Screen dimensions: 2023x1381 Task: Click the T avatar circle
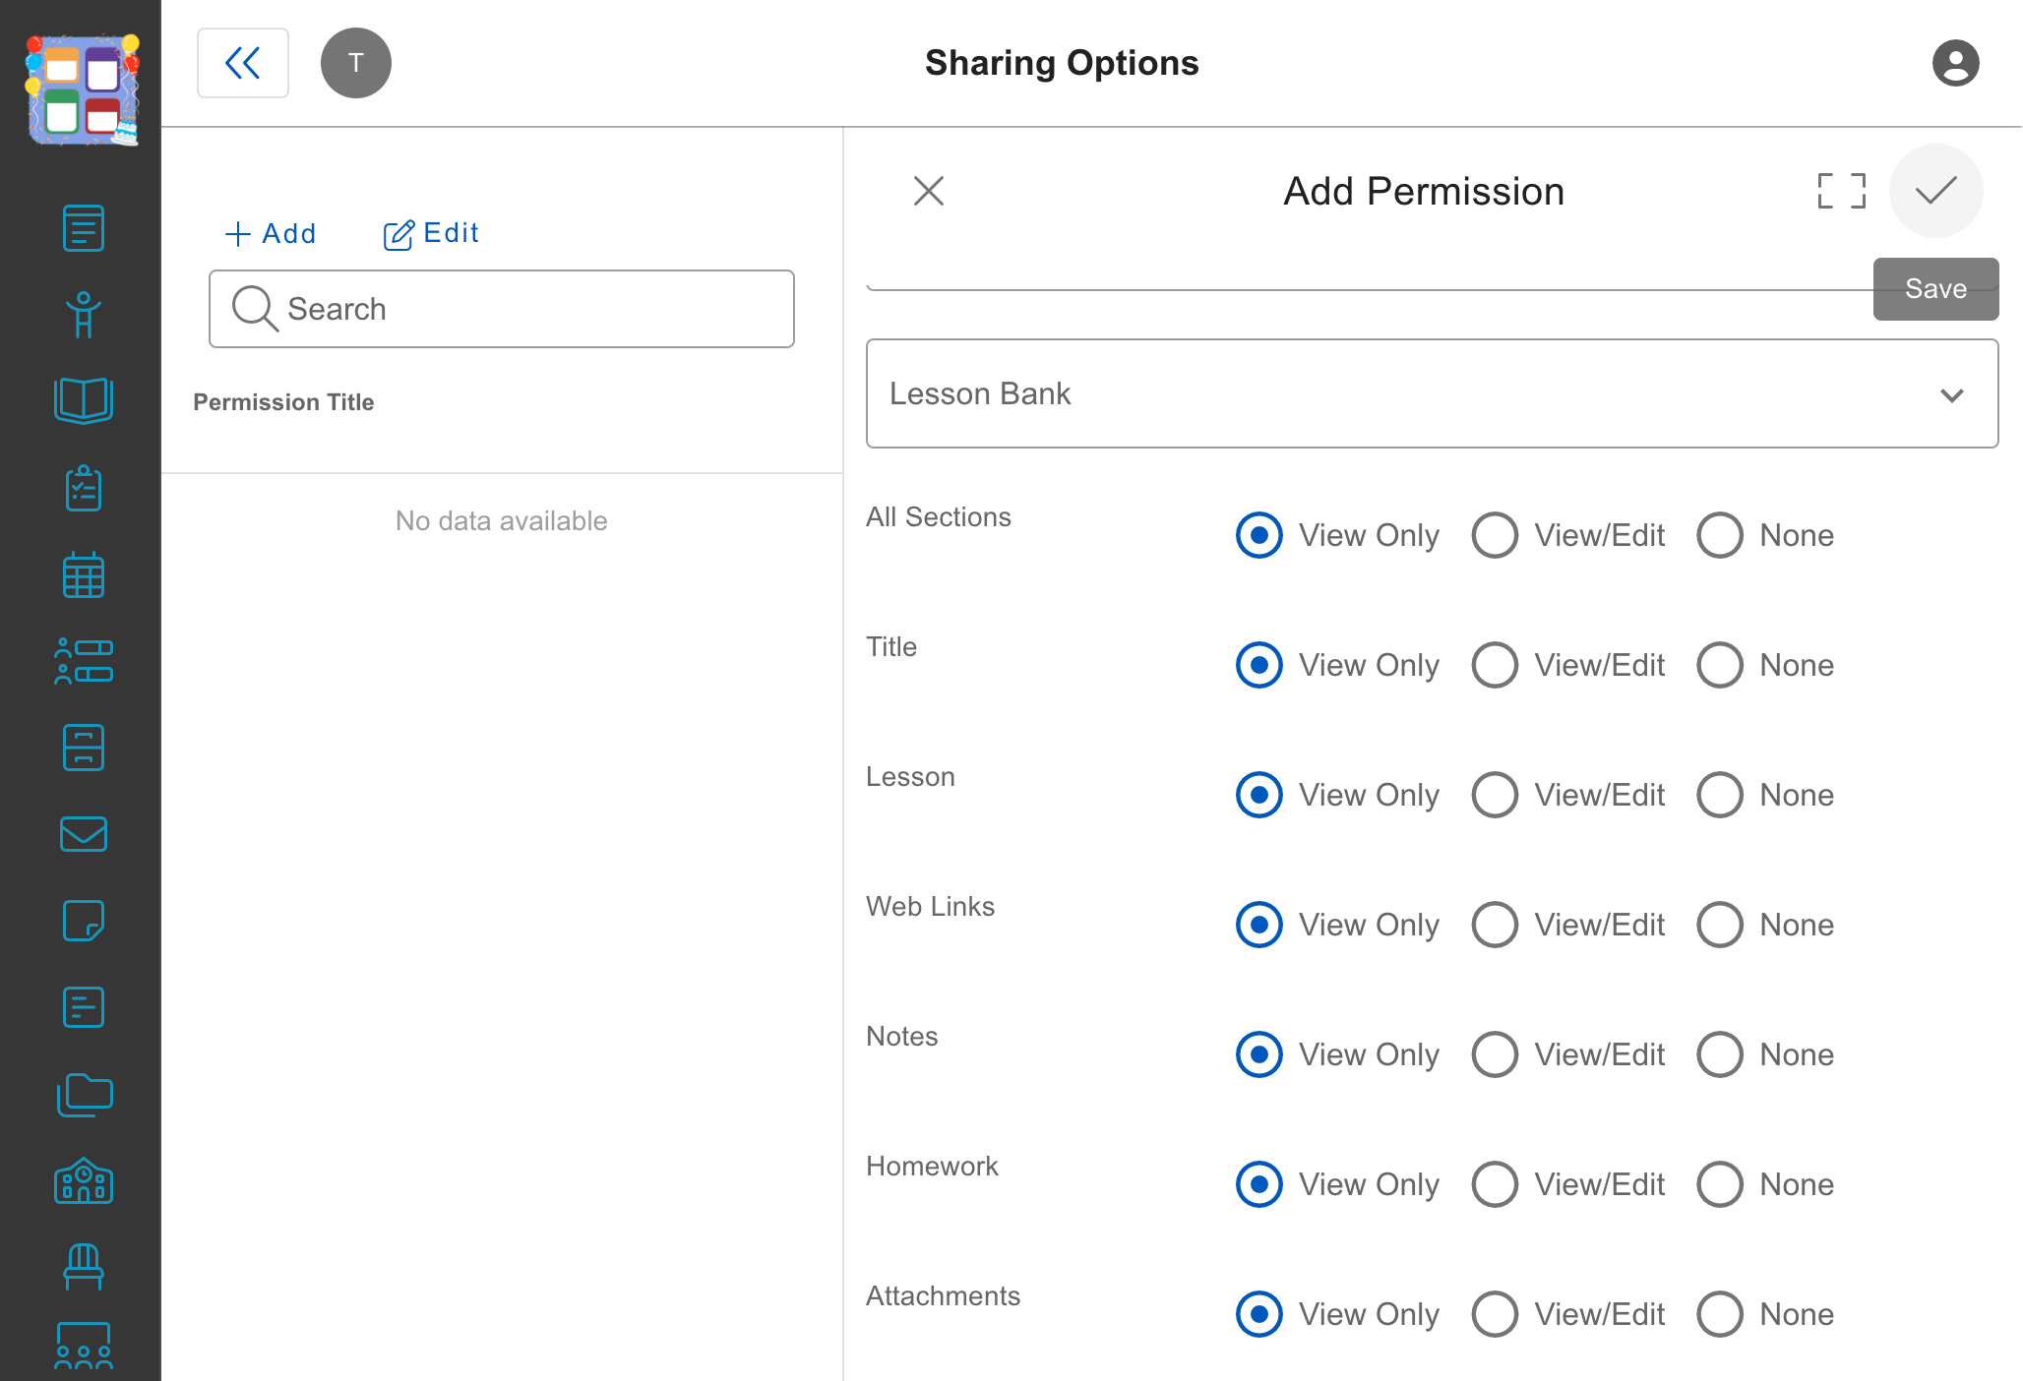[x=356, y=63]
